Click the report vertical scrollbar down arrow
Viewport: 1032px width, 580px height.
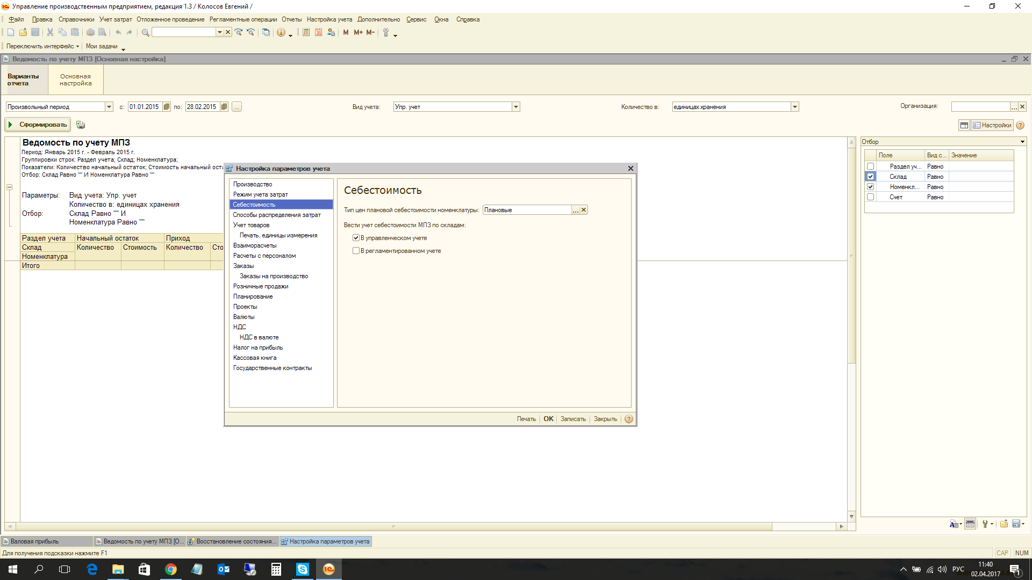pyautogui.click(x=851, y=517)
